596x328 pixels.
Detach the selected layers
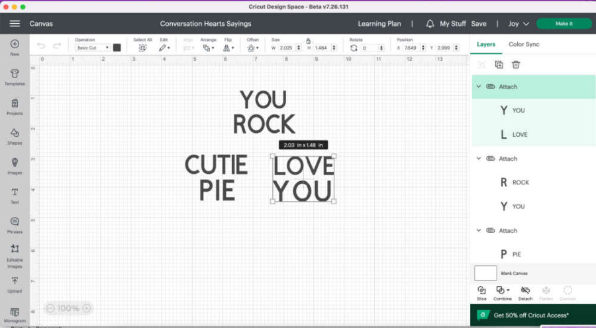pyautogui.click(x=525, y=292)
